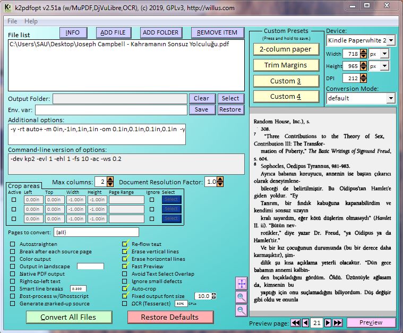The height and width of the screenshot is (333, 403).
Task: Open the Height units dropdown
Action: coord(384,66)
